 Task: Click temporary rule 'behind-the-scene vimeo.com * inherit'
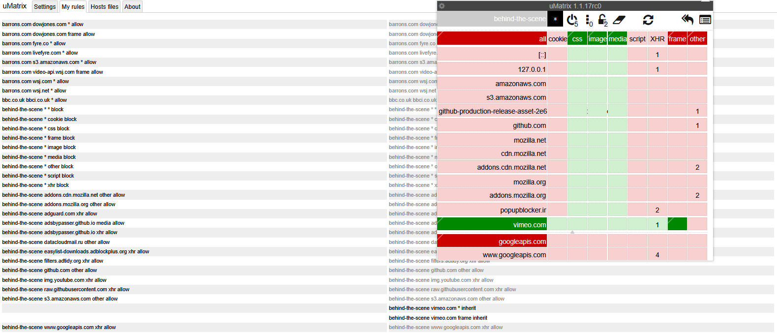432,308
